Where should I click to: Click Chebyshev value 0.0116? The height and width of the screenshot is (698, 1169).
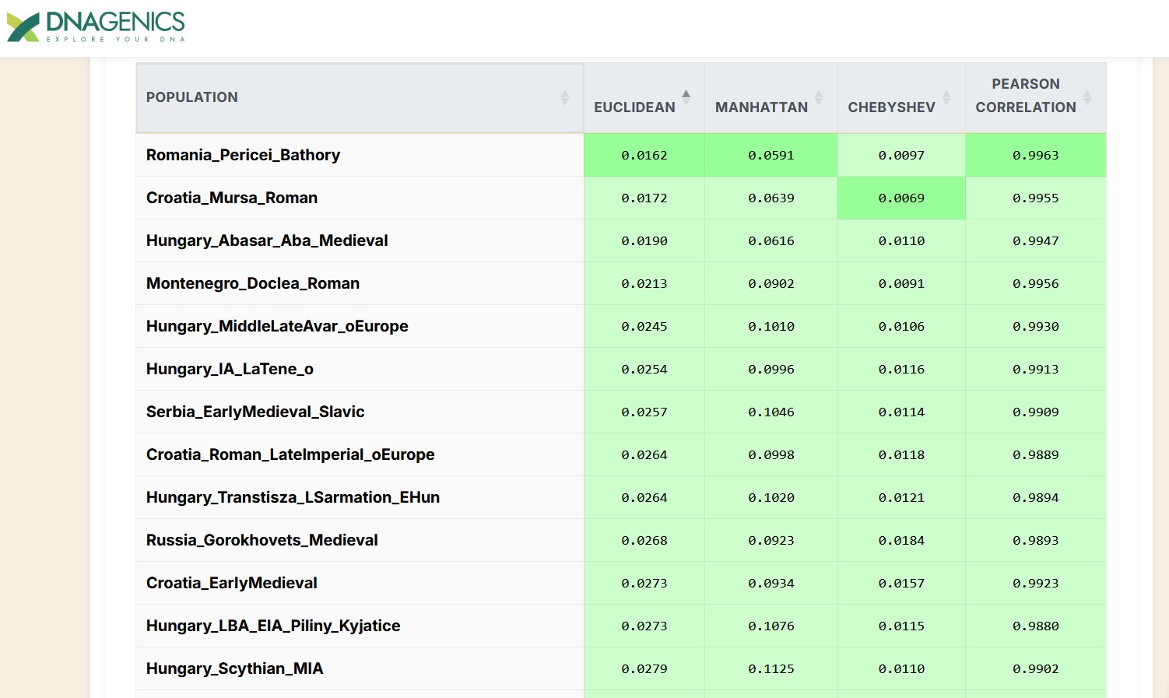(x=901, y=370)
